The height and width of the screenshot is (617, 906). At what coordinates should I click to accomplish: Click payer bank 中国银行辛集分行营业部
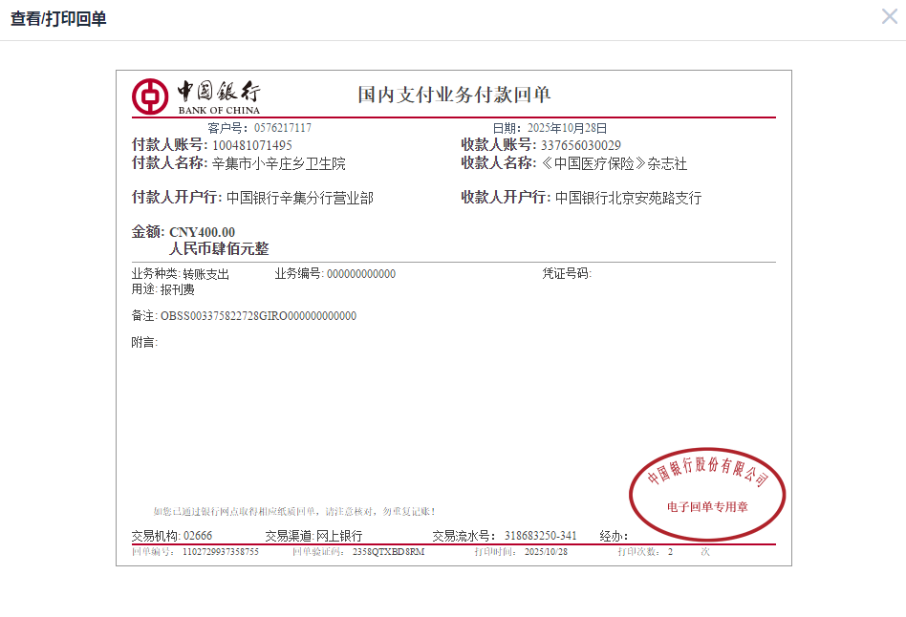pos(300,198)
